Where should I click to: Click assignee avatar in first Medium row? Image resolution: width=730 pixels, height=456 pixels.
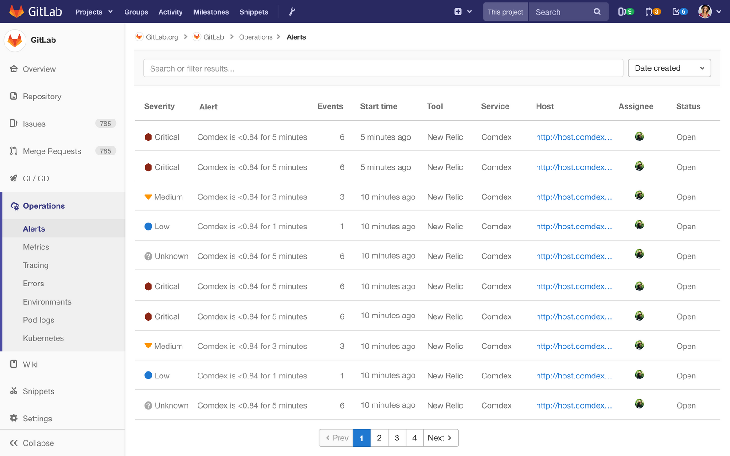(x=639, y=196)
